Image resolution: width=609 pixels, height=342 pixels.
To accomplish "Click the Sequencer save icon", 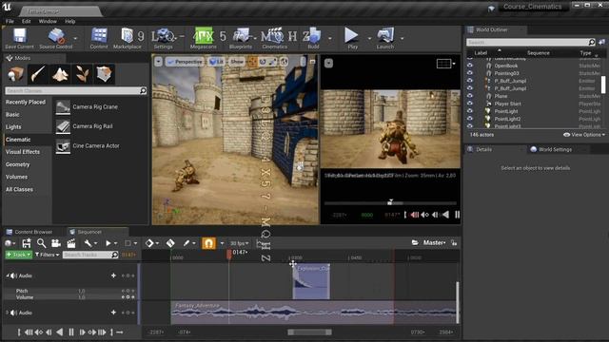I will (27, 243).
